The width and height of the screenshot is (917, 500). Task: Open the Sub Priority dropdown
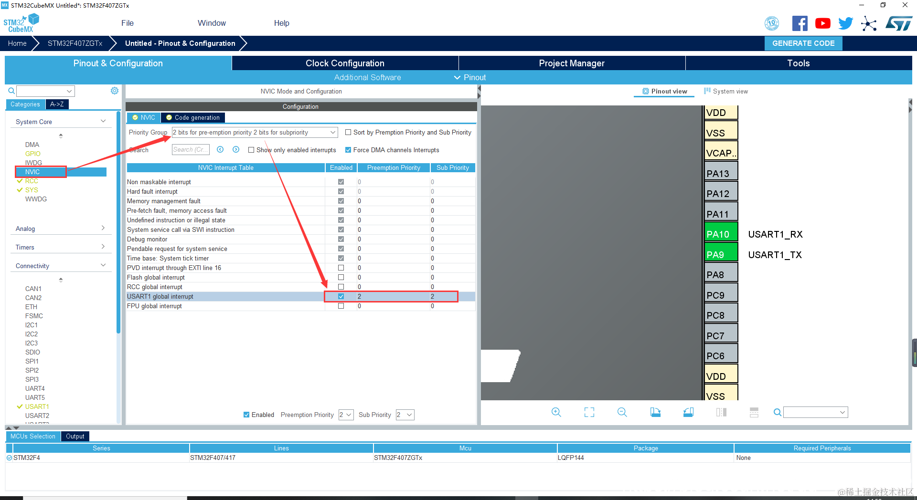click(x=405, y=415)
